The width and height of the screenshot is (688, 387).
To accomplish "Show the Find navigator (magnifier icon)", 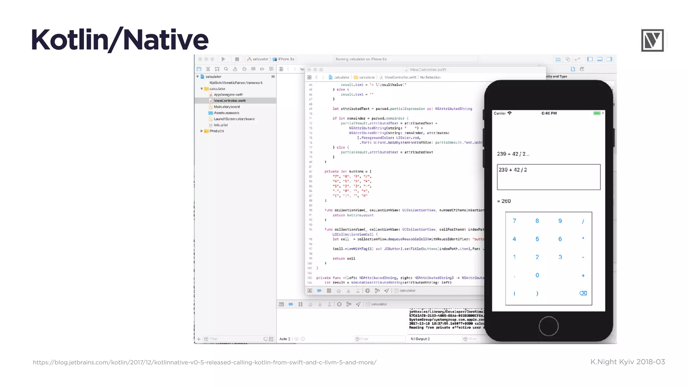I will [x=226, y=69].
